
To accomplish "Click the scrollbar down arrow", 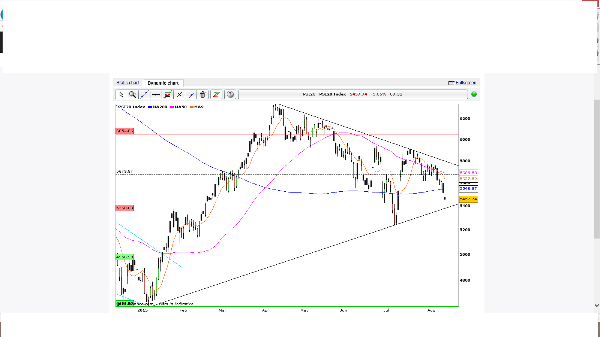I will pos(597,305).
